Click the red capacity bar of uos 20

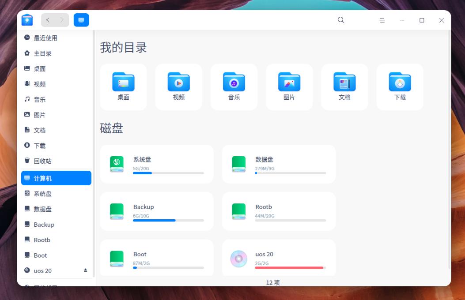[x=289, y=268]
